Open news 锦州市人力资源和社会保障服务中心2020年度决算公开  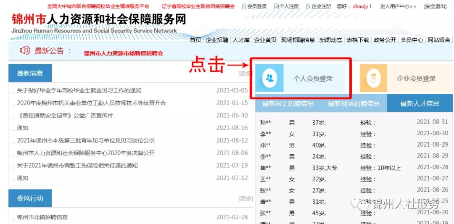click(86, 153)
